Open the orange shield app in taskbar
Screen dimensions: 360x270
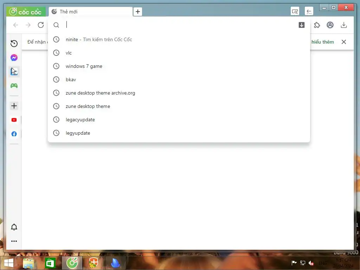click(x=93, y=263)
